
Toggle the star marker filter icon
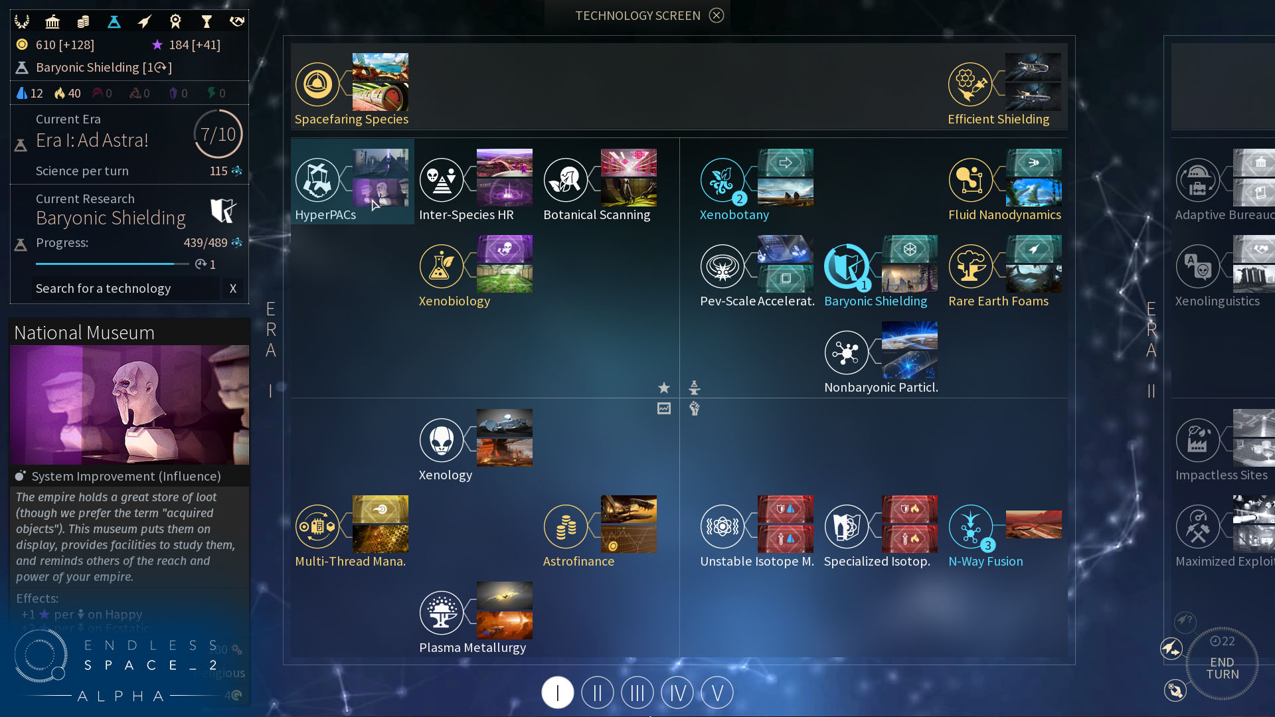click(x=664, y=388)
